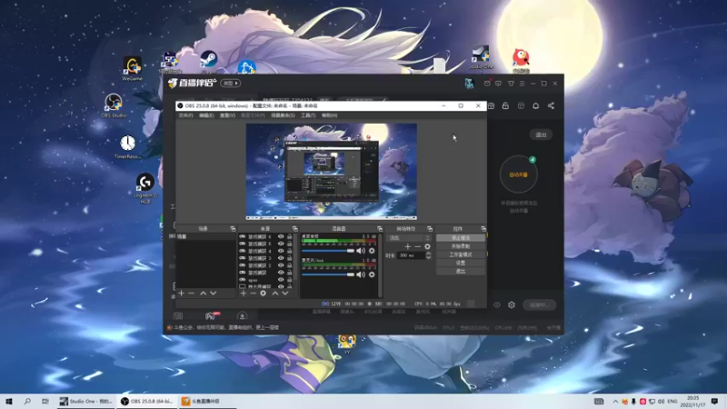The image size is (727, 409).
Task: Add a new scene with plus icon
Action: click(x=181, y=293)
